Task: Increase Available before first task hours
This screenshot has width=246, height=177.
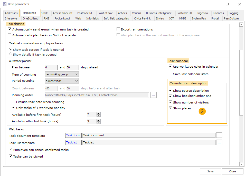Action: [x=98, y=113]
